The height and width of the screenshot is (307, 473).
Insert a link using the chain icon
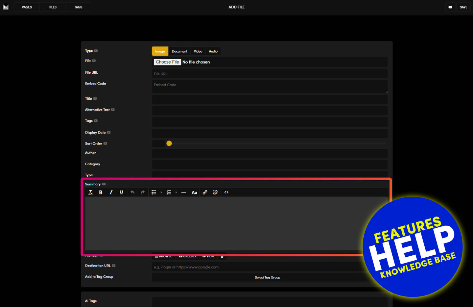pyautogui.click(x=205, y=192)
